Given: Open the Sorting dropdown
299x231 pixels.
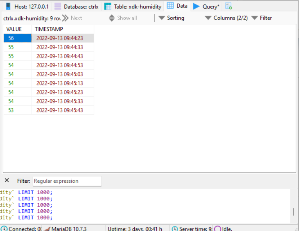Looking at the screenshot, I should [171, 18].
